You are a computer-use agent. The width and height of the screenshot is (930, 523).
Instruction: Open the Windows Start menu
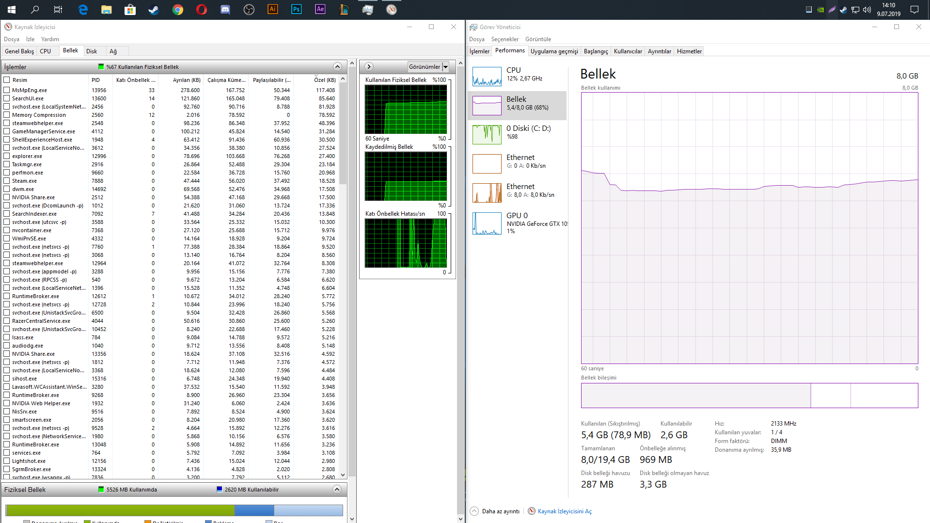12,10
